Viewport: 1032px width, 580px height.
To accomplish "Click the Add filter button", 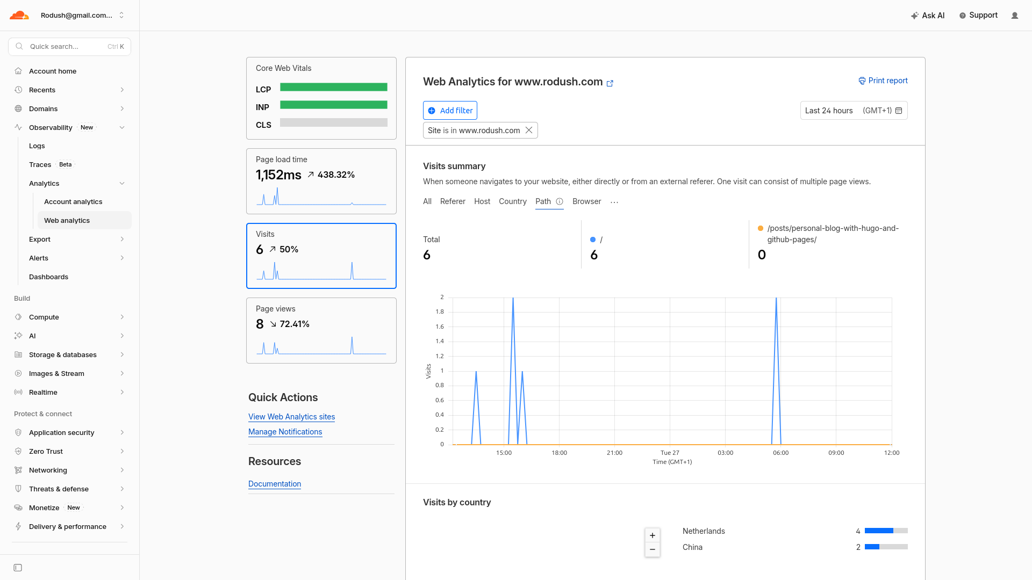I will pyautogui.click(x=450, y=111).
